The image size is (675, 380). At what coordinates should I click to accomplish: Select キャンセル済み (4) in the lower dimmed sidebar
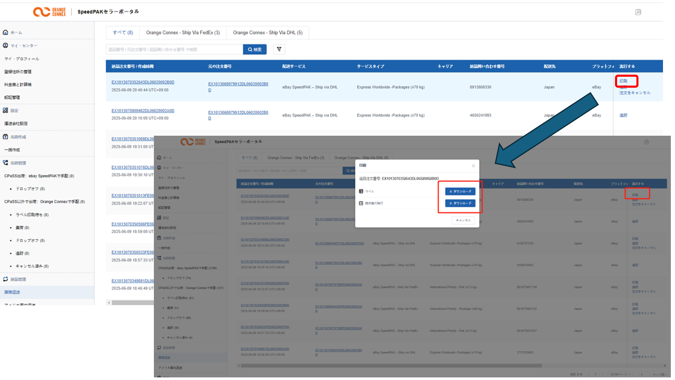tap(178, 338)
